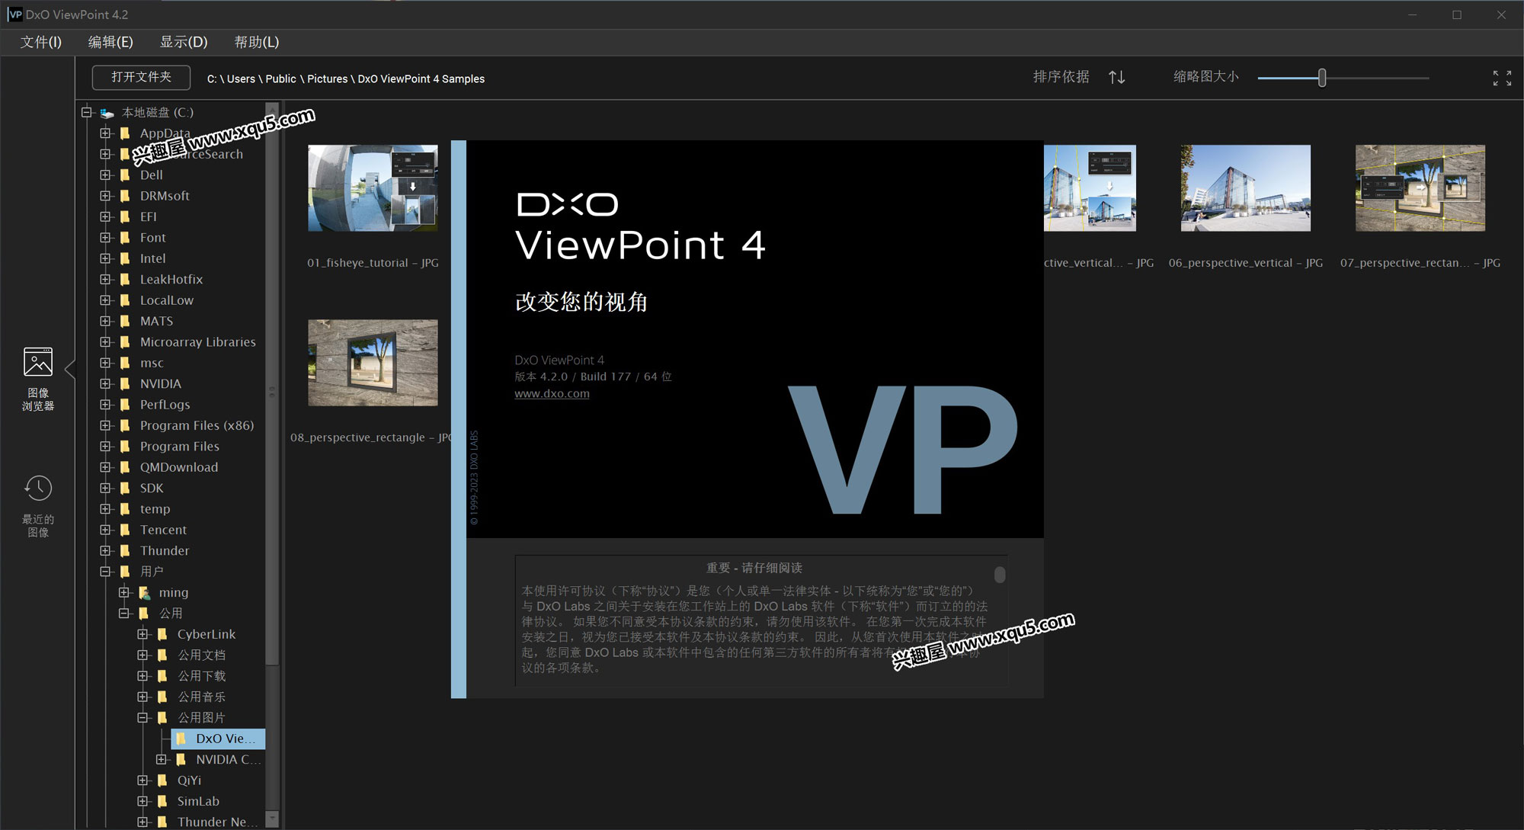1524x830 pixels.
Task: Toggle fullscreen view icon in the toolbar
Action: [1502, 78]
